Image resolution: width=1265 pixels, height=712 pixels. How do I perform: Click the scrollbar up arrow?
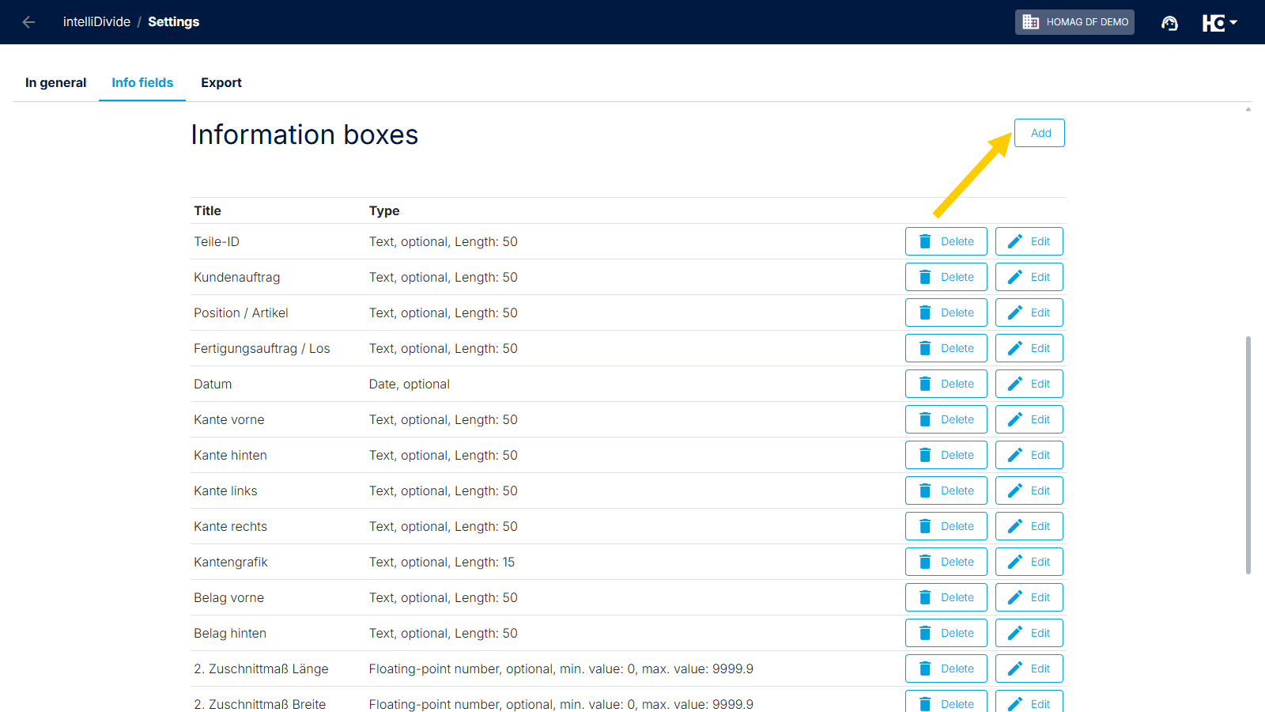tap(1248, 109)
